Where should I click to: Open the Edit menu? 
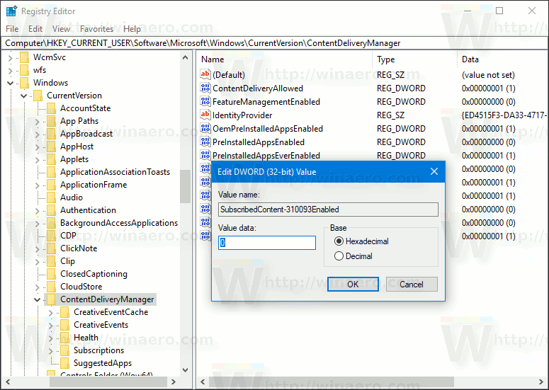[35, 29]
